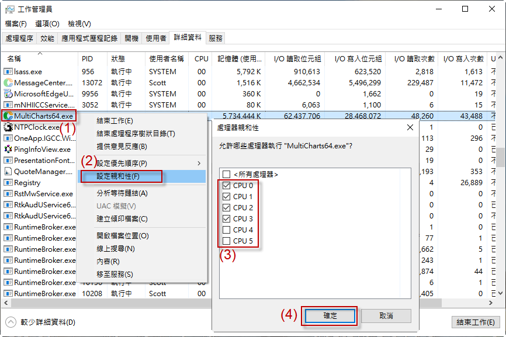The height and width of the screenshot is (337, 506).
Task: Switch to the 服務 tab
Action: click(x=215, y=39)
